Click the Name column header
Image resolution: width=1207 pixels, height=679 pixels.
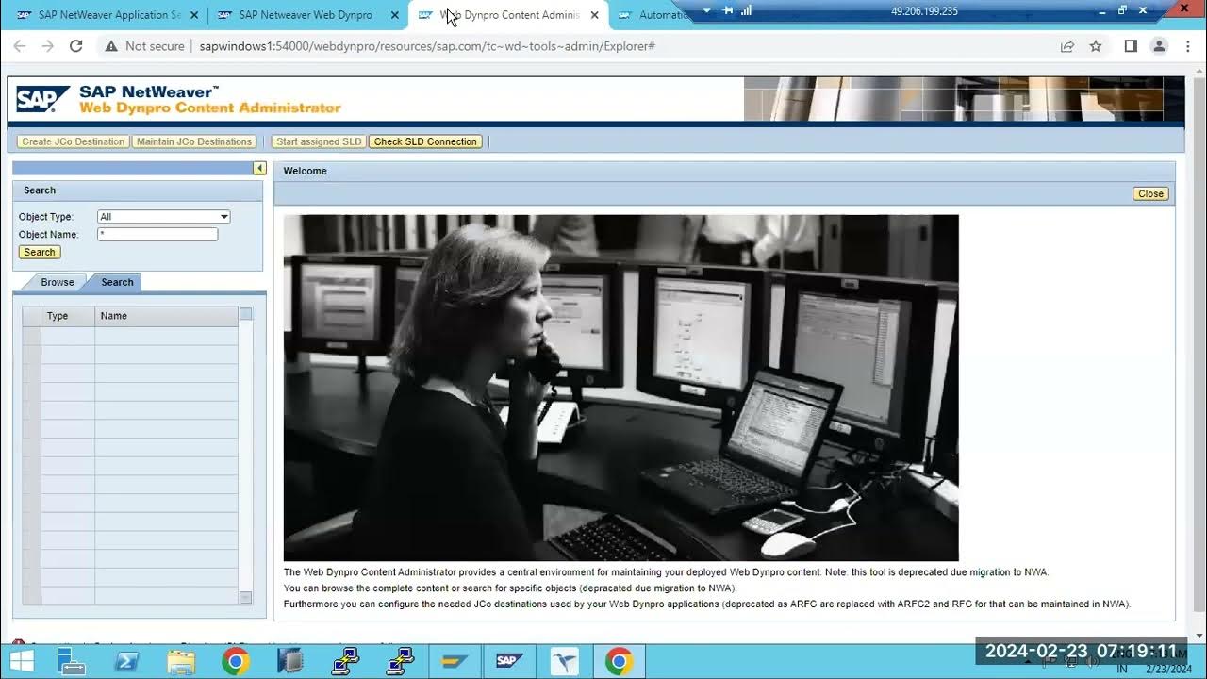[x=166, y=316]
